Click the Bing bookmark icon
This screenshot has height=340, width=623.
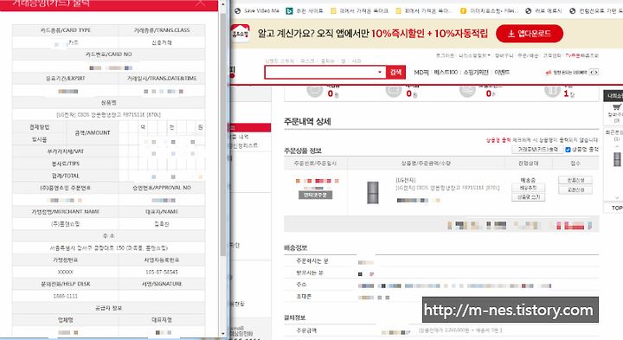[x=289, y=10]
